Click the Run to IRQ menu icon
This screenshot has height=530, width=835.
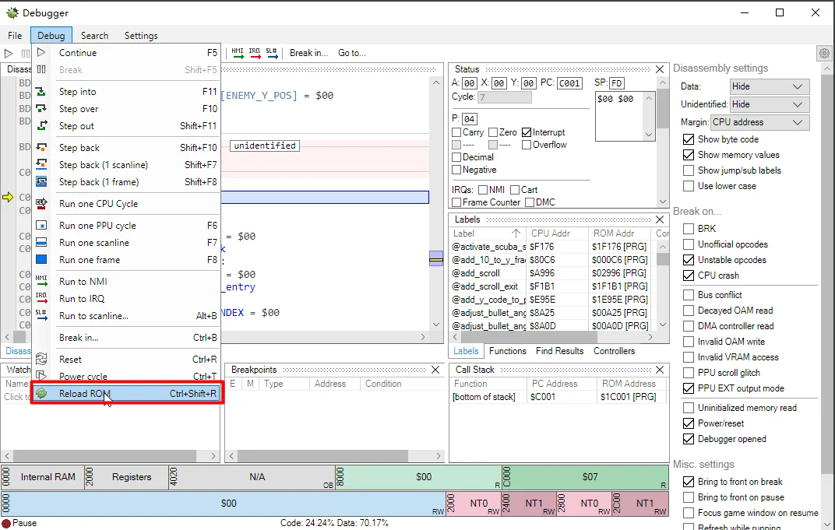pyautogui.click(x=41, y=298)
